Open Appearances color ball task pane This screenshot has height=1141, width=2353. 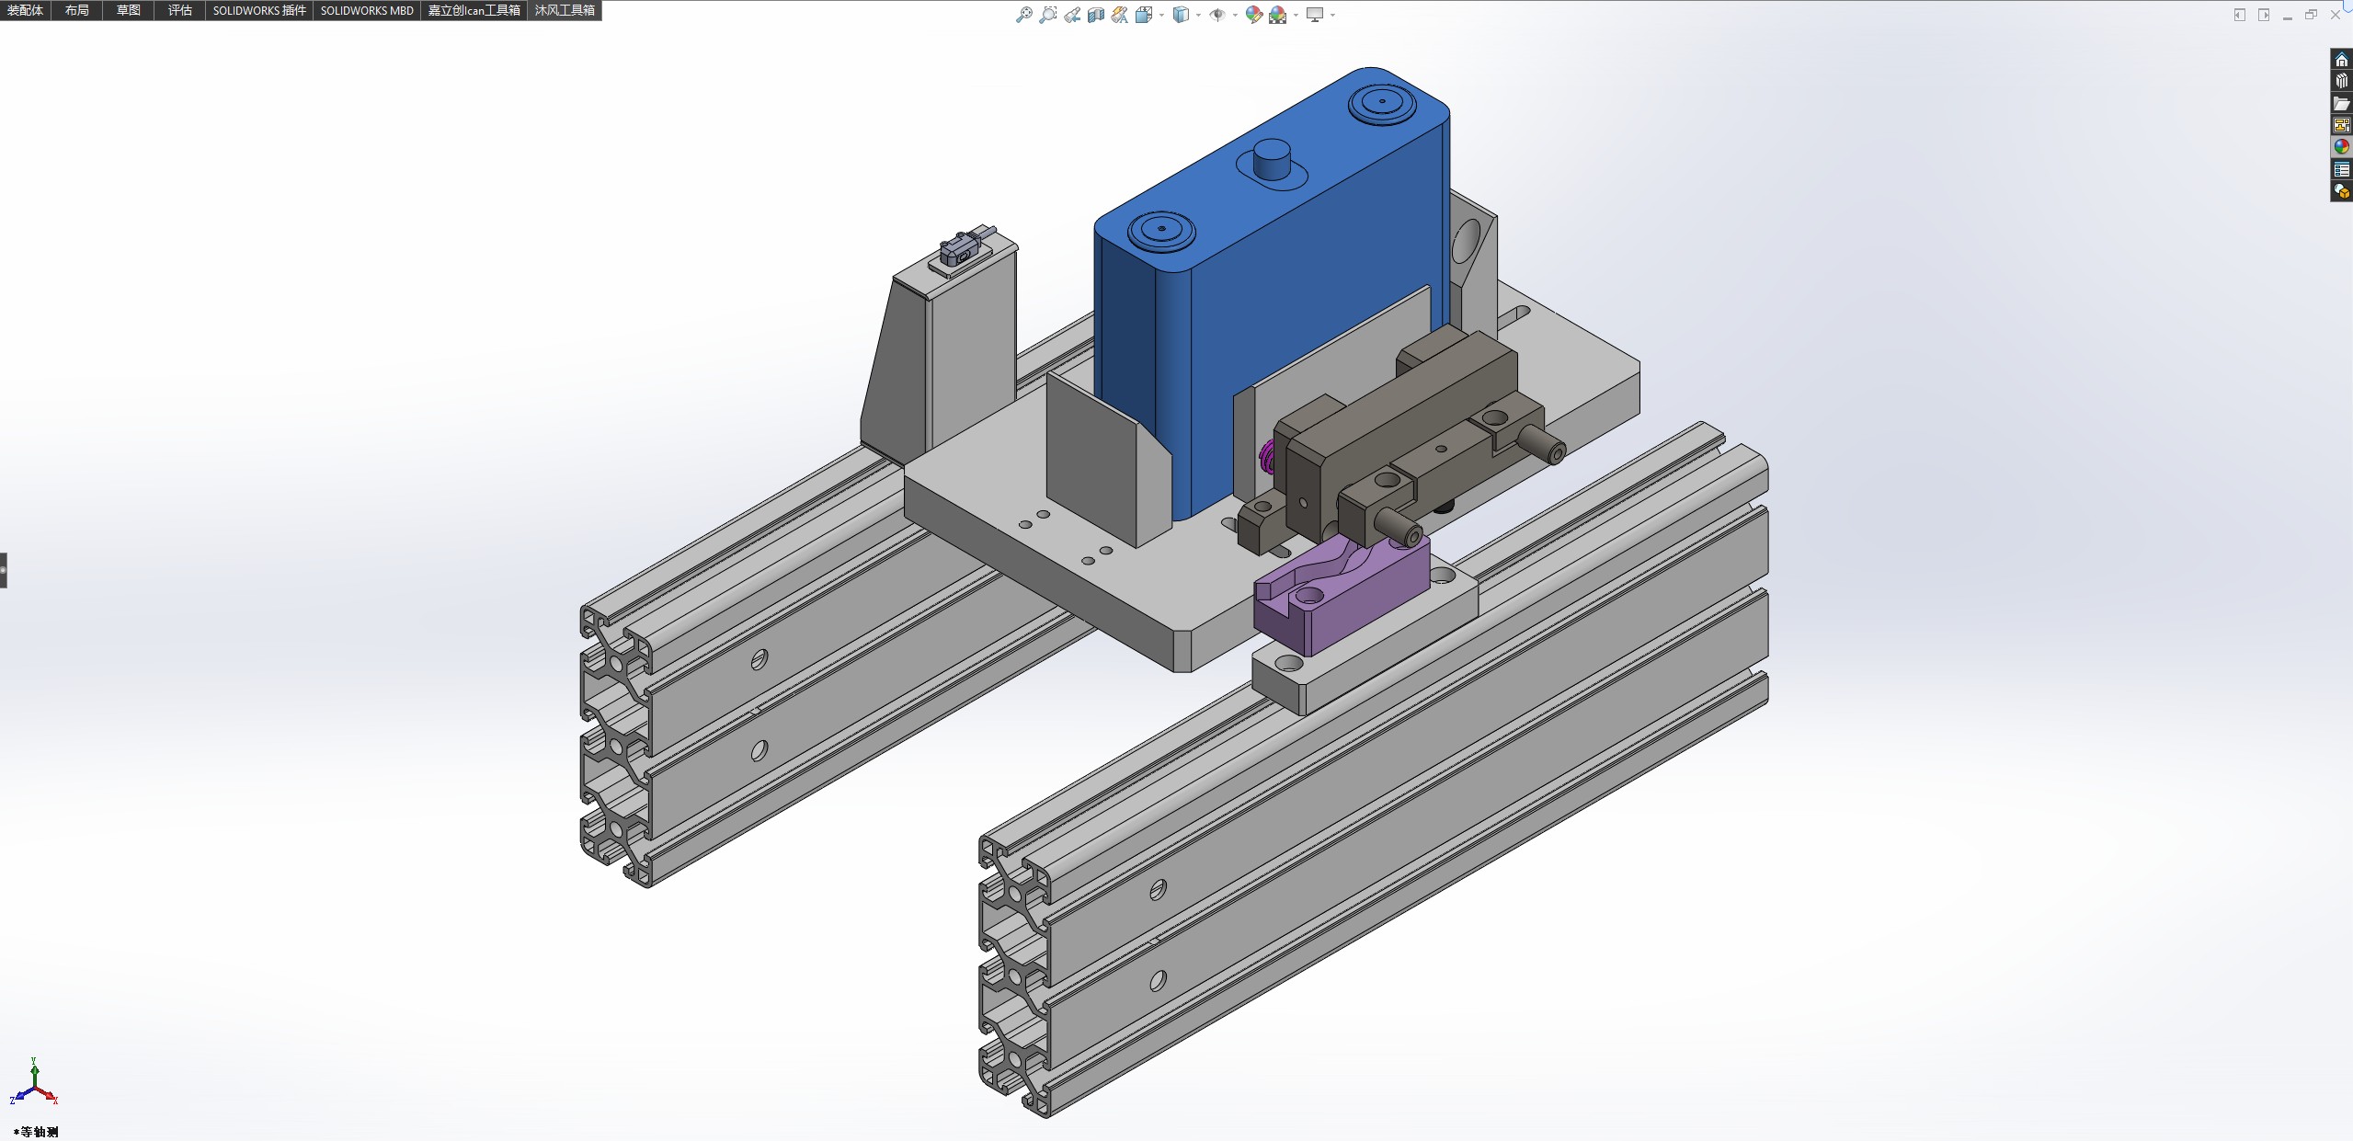coord(2341,147)
